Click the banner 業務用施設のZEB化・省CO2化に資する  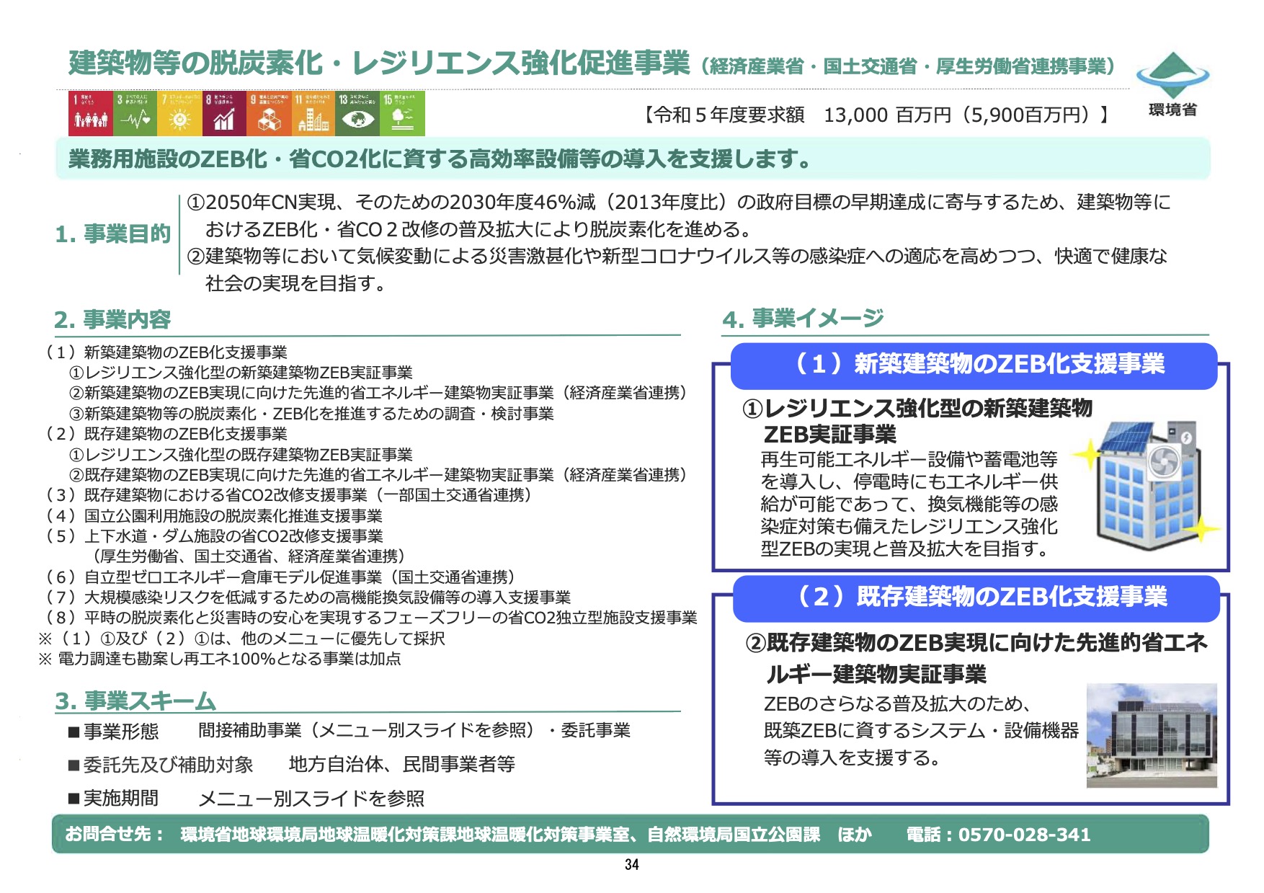(x=633, y=159)
